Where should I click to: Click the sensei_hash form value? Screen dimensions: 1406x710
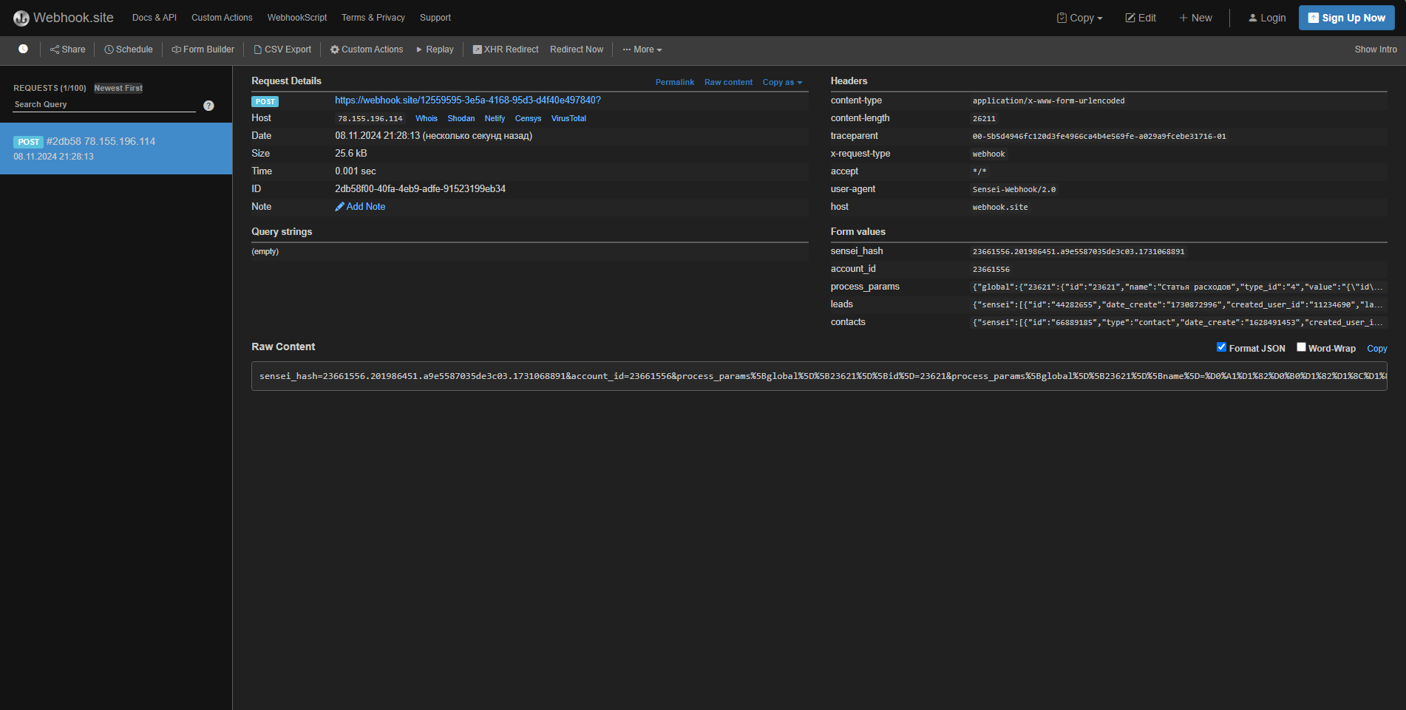click(1079, 251)
